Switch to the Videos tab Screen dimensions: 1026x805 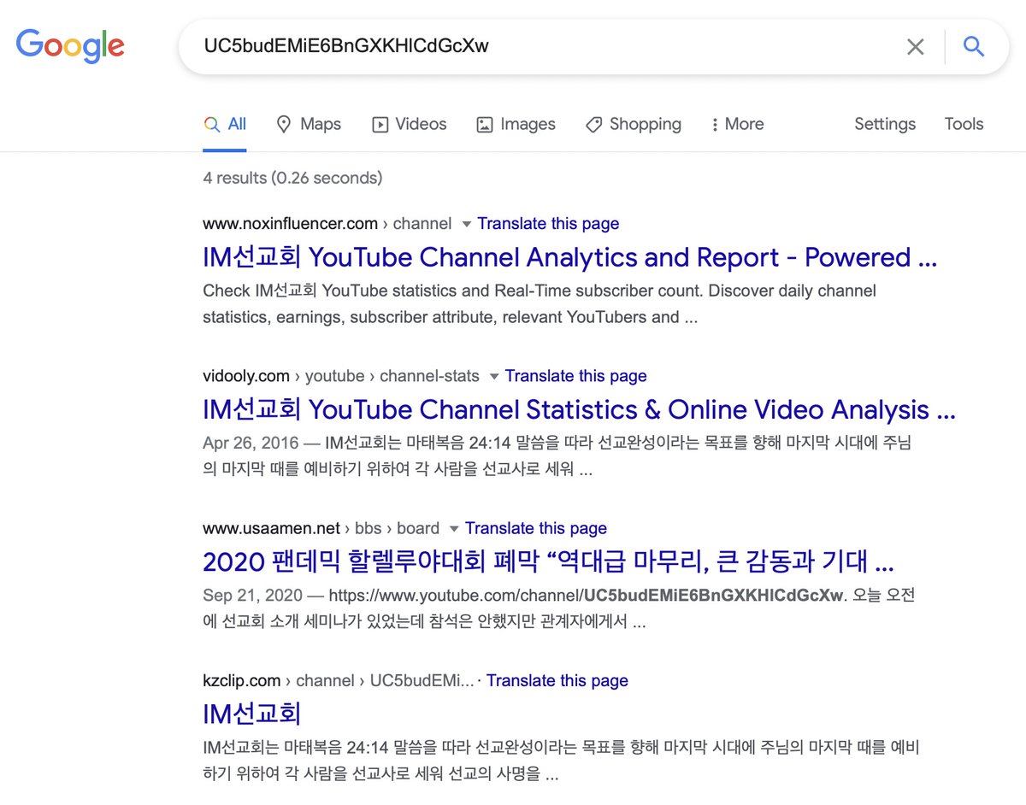coord(410,124)
